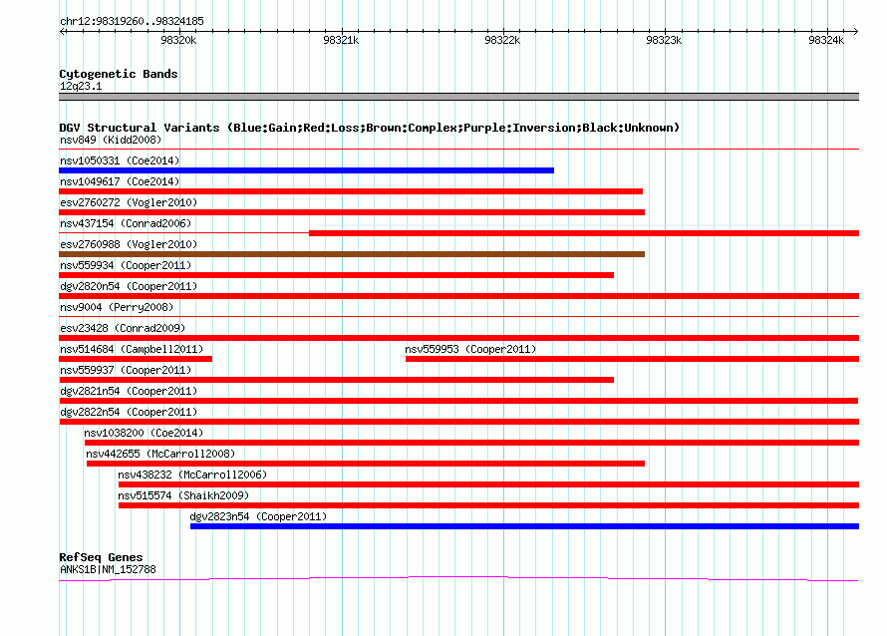887x636 pixels.
Task: Click the nsv559953 red loss bar
Action: pos(633,359)
